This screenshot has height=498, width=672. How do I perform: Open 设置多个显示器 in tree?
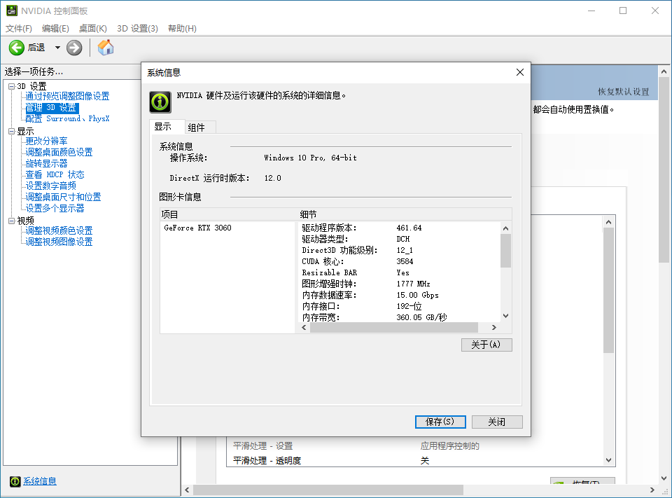tap(55, 208)
